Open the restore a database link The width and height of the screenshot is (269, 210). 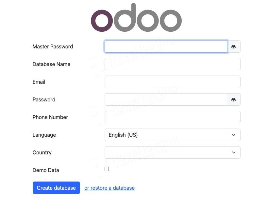[109, 188]
